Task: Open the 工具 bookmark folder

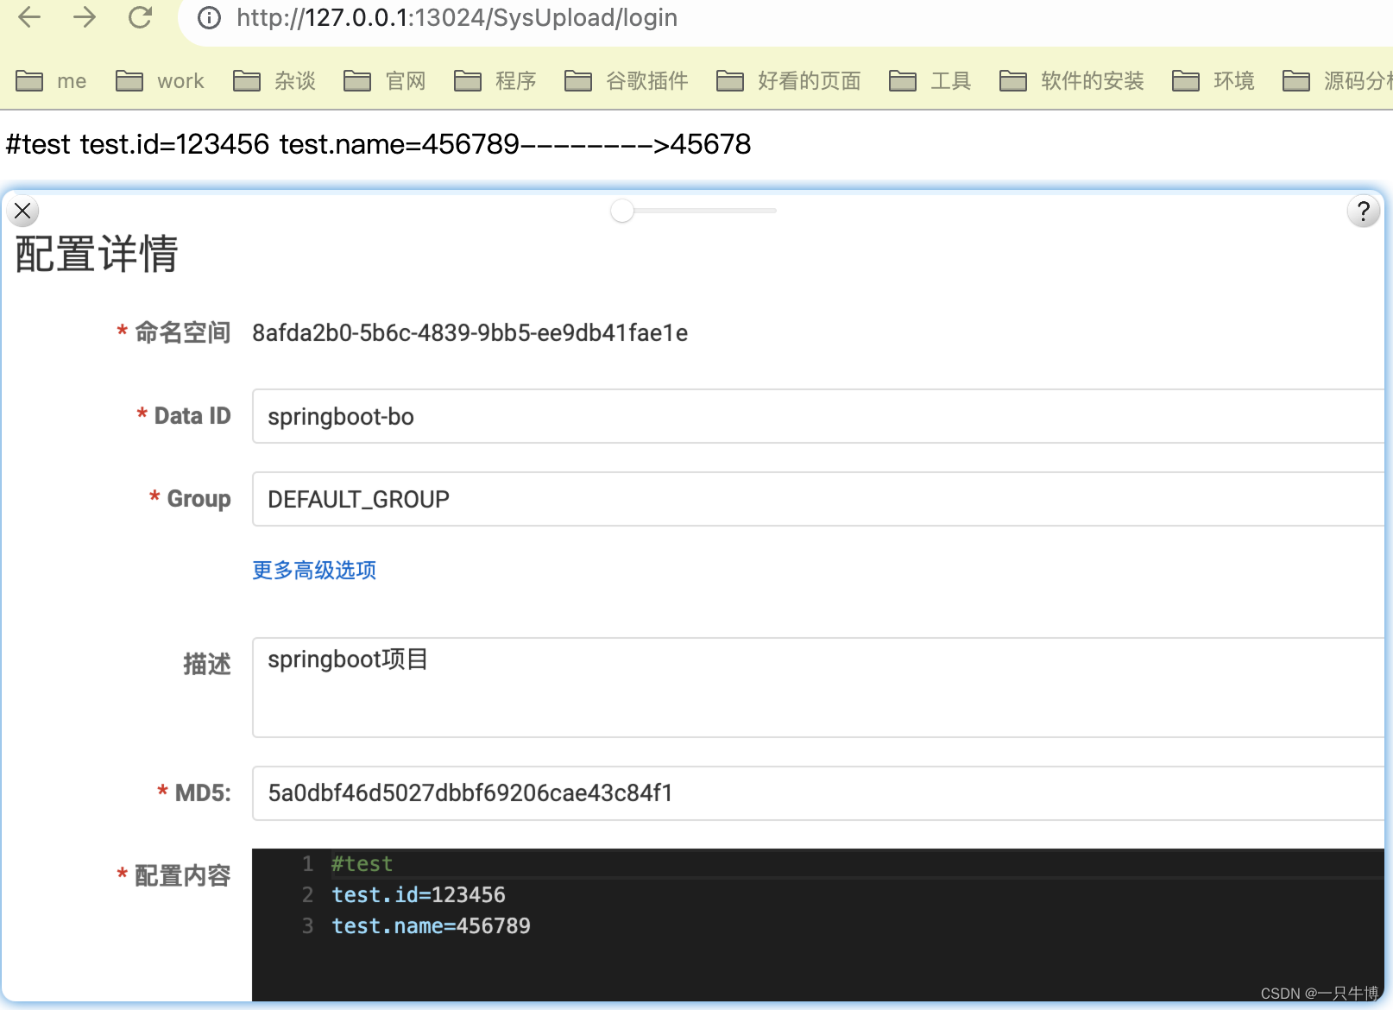Action: coord(930,81)
